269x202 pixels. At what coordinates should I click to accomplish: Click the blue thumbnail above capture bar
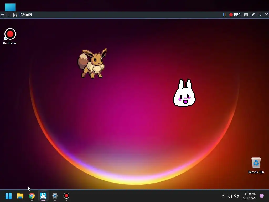point(10,7)
